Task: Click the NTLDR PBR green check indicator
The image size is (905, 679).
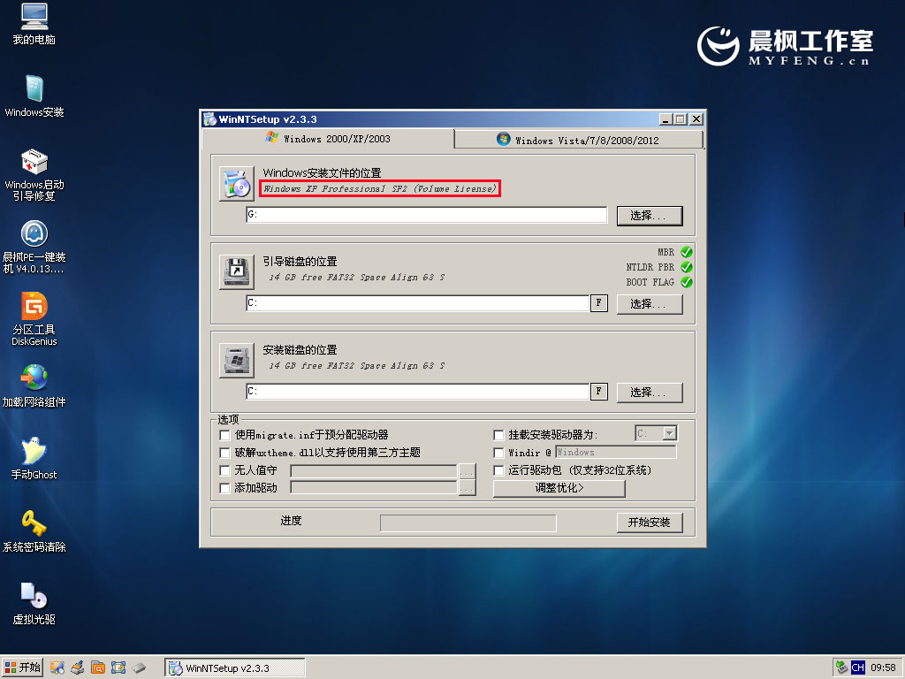Action: click(686, 267)
